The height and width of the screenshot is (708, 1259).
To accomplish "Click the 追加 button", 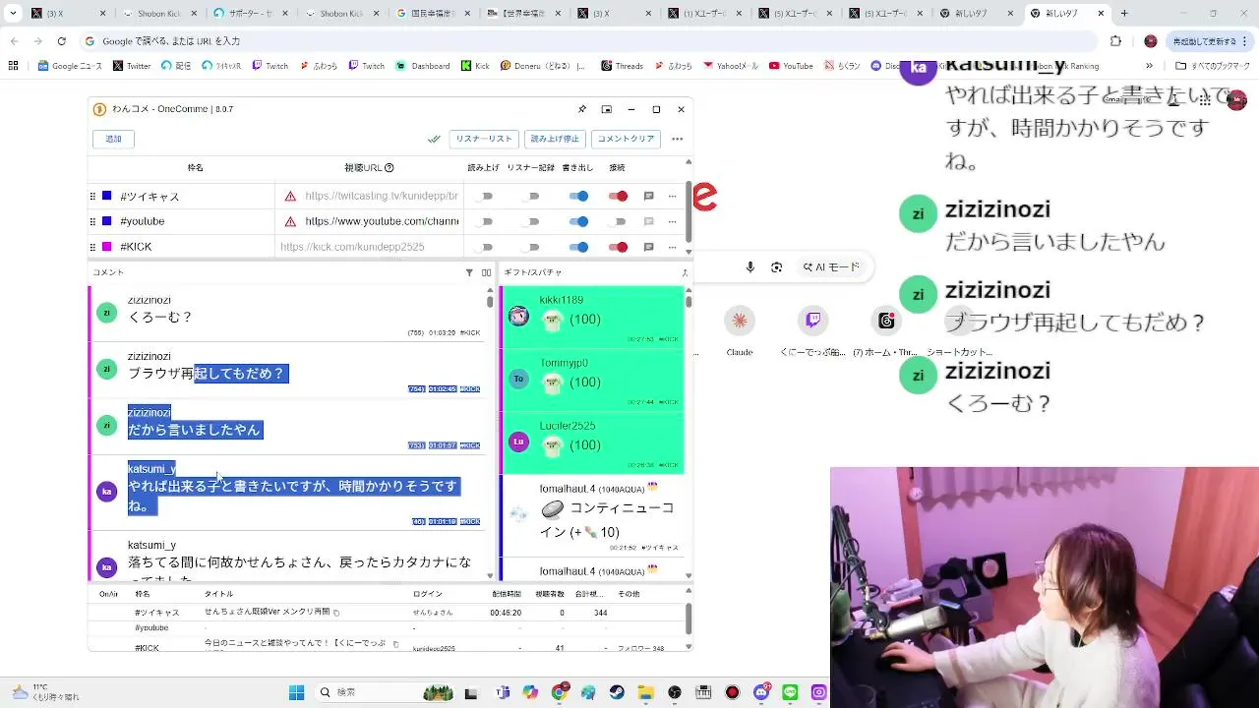I will 113,139.
